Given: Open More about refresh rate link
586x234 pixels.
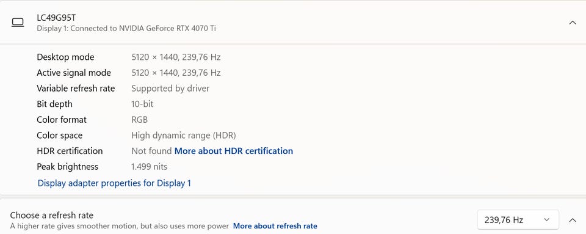Looking at the screenshot, I should pyautogui.click(x=275, y=226).
